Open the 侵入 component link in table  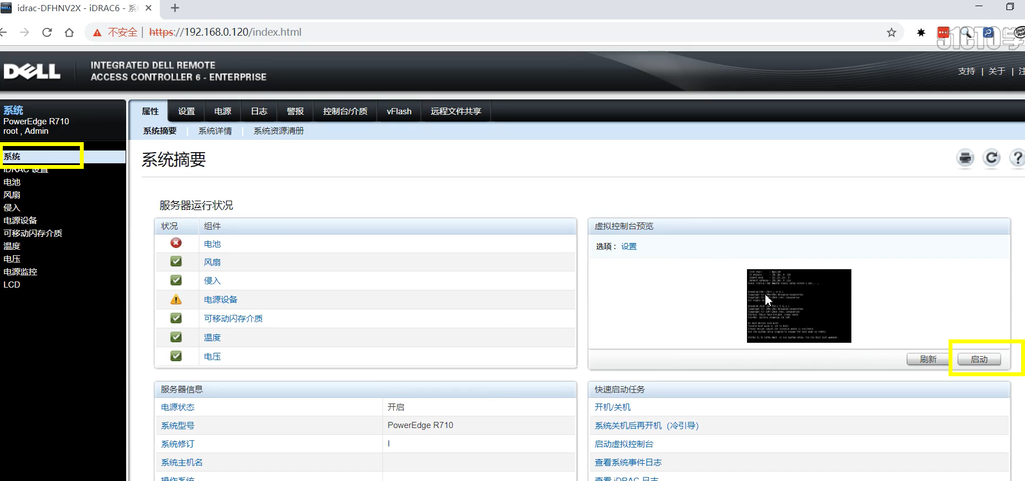pos(212,281)
